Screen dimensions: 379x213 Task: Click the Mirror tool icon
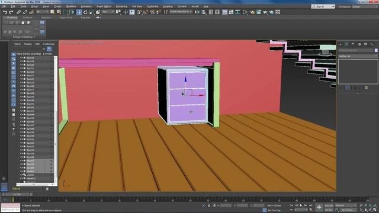click(197, 12)
